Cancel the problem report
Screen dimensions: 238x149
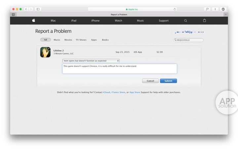click(150, 81)
